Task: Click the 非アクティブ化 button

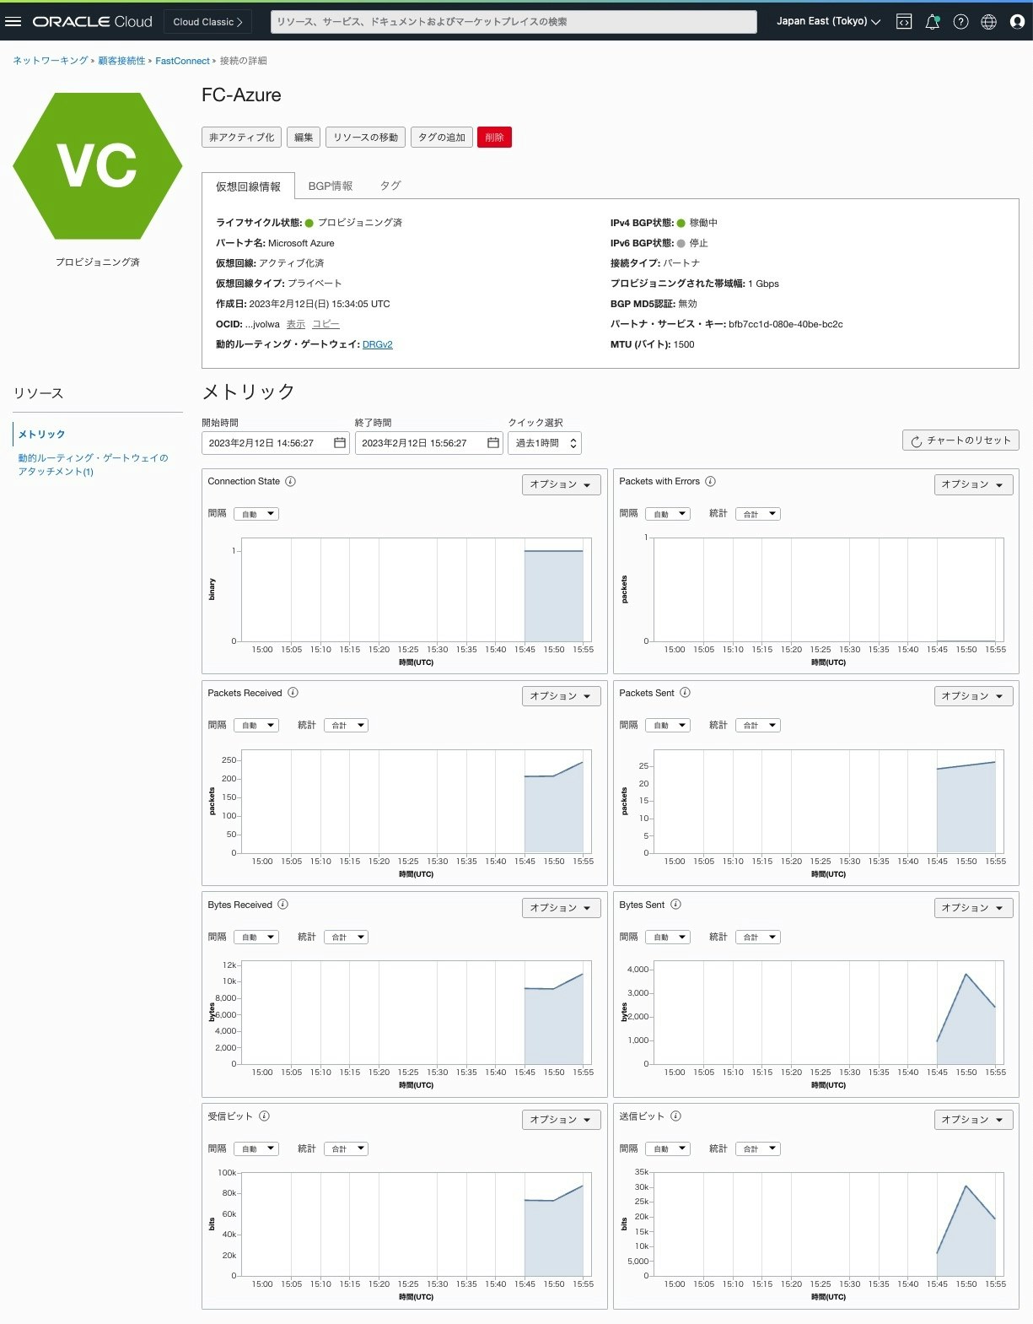Action: pyautogui.click(x=242, y=138)
